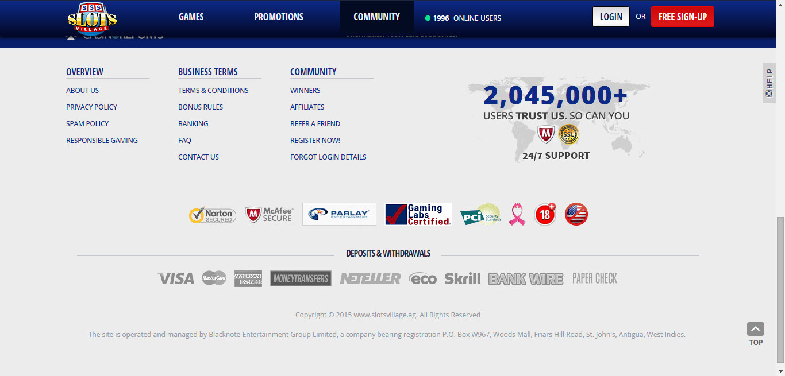The image size is (785, 376).
Task: Click the Slots Village logo
Action: [x=92, y=20]
